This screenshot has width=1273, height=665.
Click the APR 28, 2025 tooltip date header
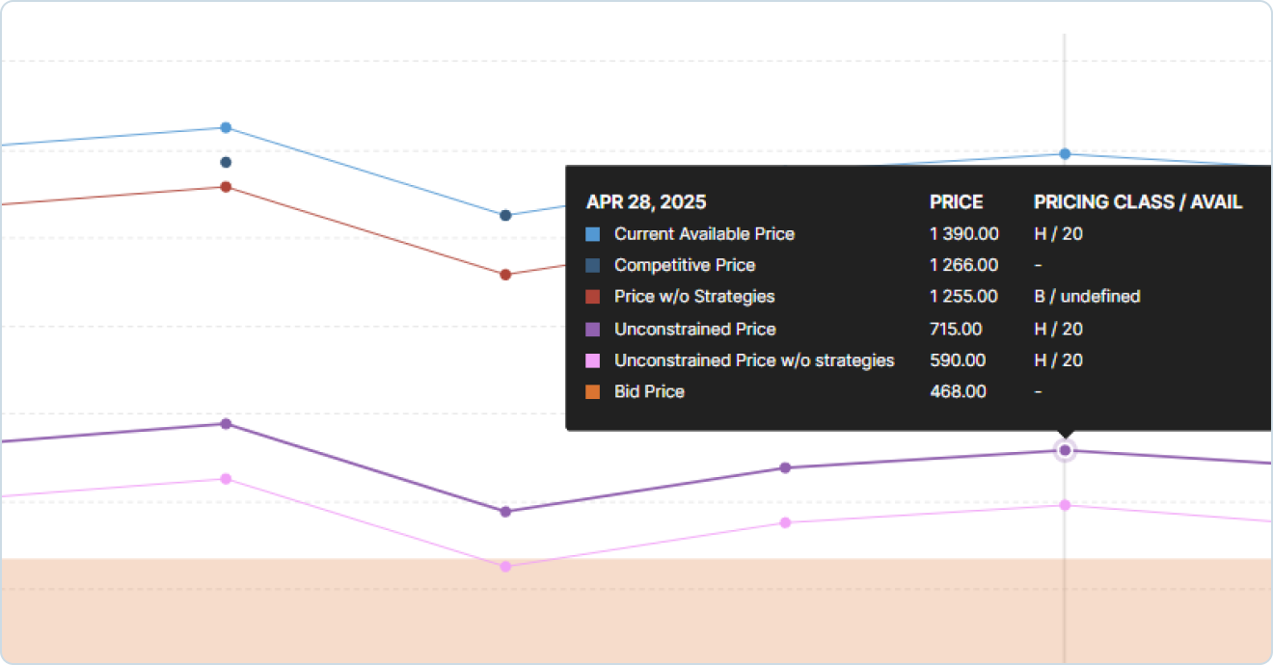pyautogui.click(x=646, y=202)
